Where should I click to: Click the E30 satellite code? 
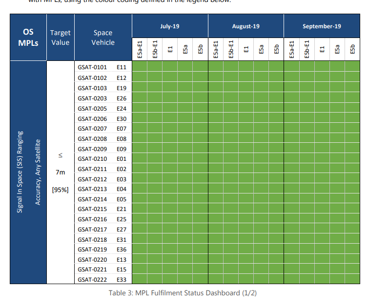point(122,119)
